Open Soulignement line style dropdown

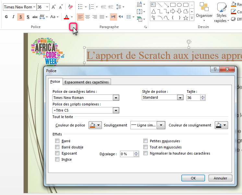(161, 125)
